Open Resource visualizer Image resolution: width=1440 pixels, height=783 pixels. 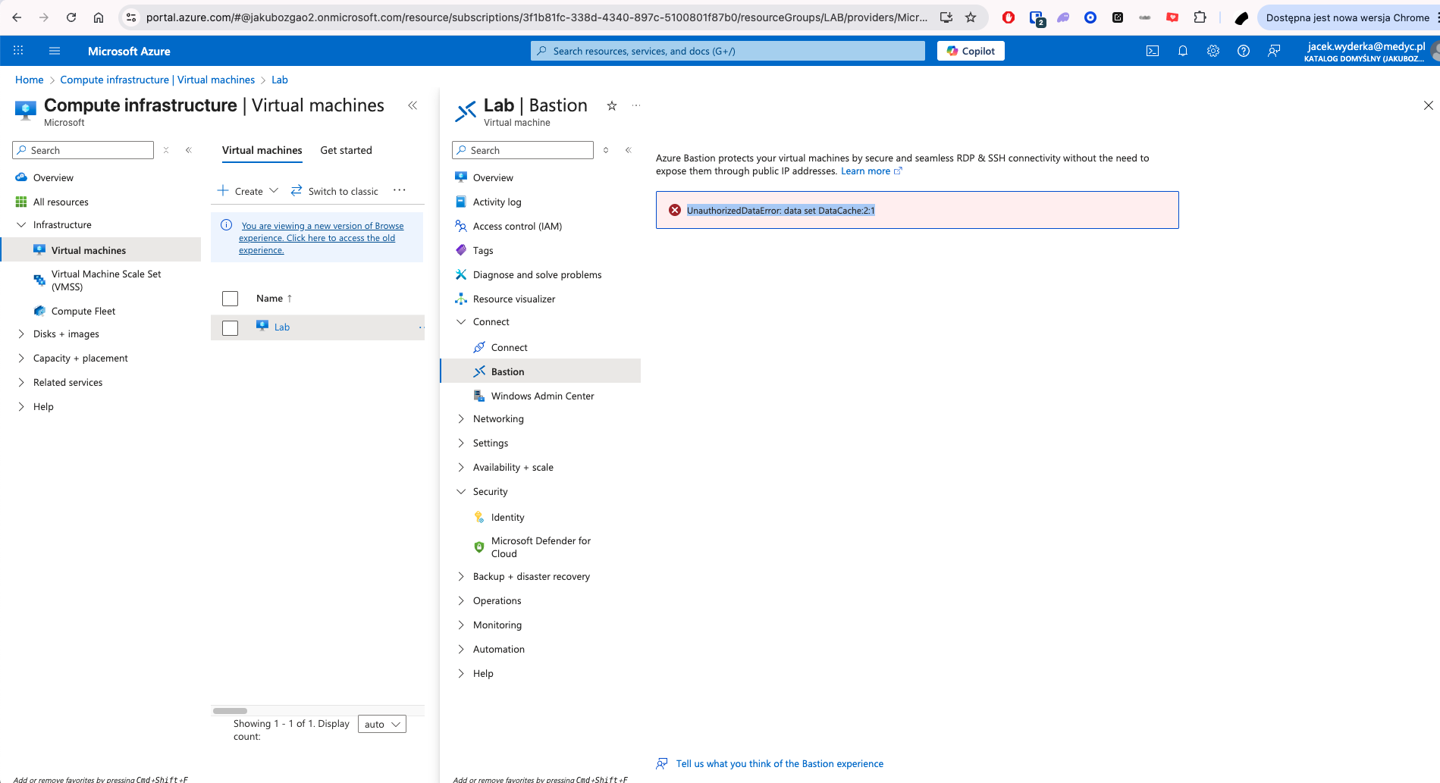pyautogui.click(x=514, y=299)
